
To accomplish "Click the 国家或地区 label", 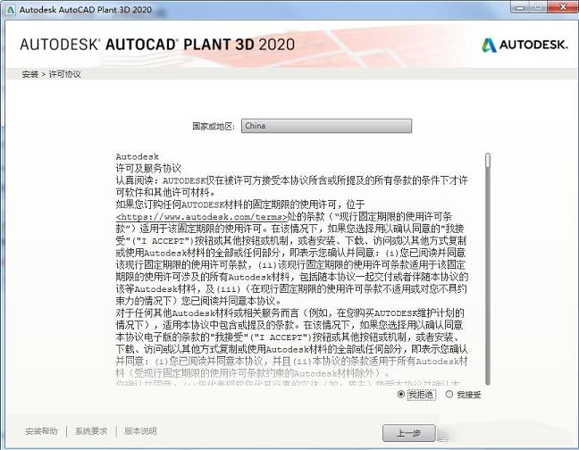I will pyautogui.click(x=214, y=127).
